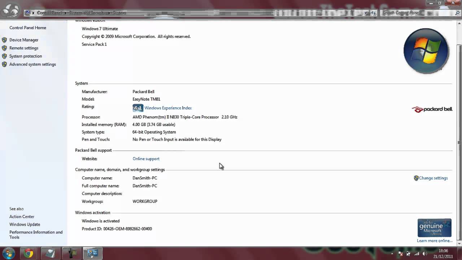Open the volume speaker tray icon
Image resolution: width=462 pixels, height=260 pixels.
coord(425,253)
